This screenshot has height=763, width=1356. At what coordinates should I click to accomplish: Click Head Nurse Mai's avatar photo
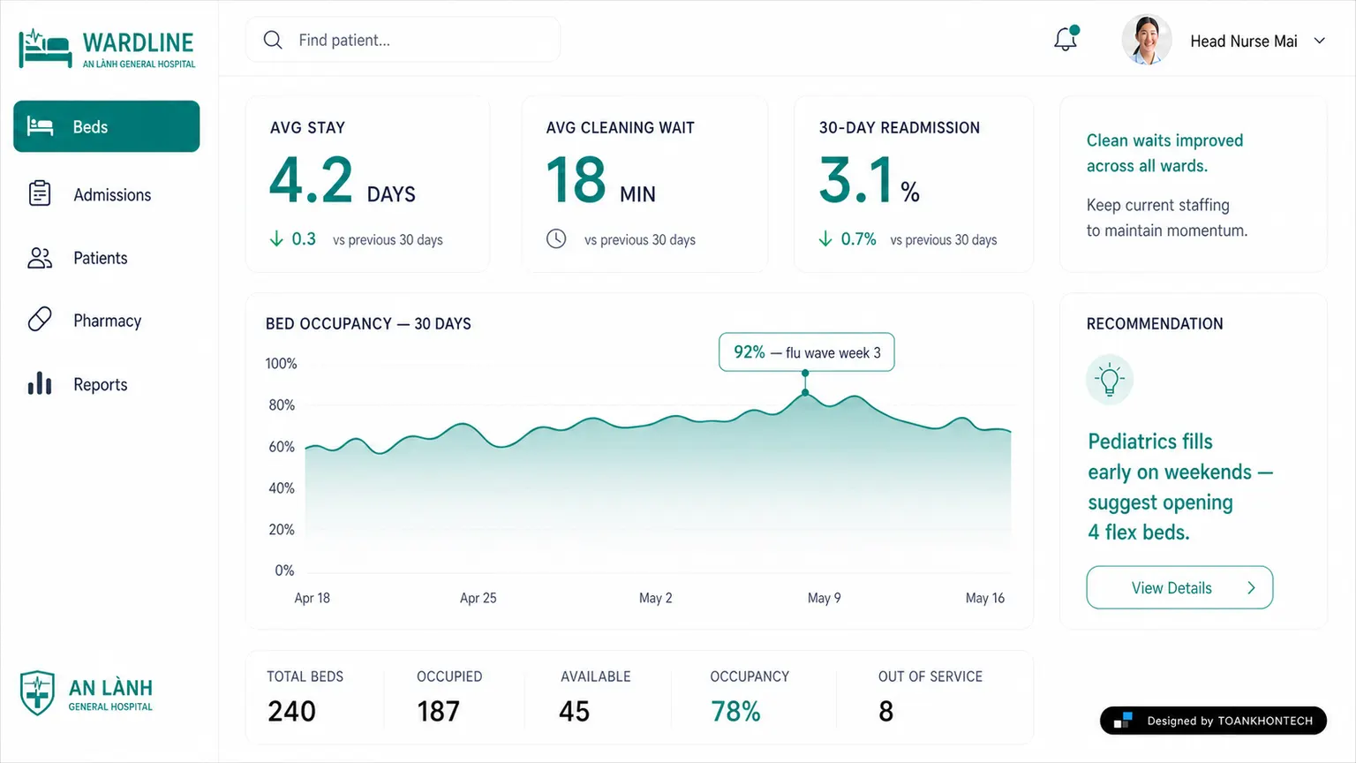[x=1146, y=40]
